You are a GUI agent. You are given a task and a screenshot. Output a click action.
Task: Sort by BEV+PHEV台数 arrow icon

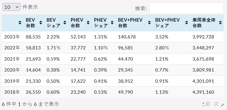point(149,23)
